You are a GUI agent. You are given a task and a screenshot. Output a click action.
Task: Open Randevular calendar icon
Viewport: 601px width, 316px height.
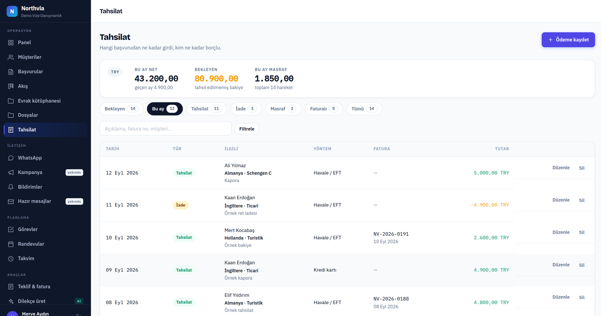11,244
